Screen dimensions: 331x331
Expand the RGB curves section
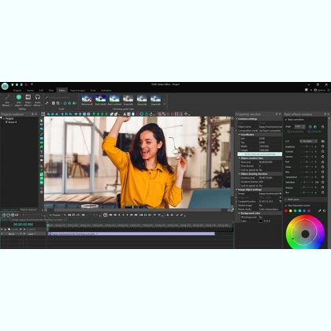point(286,199)
